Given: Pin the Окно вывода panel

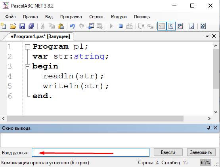Looking at the screenshot, I should click(x=209, y=128).
